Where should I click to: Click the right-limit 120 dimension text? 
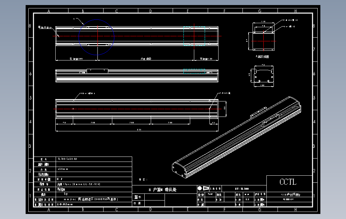pos(206,59)
